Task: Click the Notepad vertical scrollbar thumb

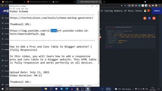Action: click(x=98, y=38)
